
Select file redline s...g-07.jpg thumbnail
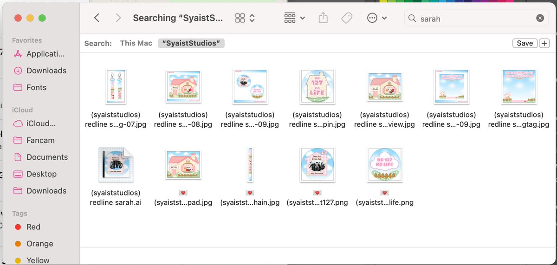116,86
